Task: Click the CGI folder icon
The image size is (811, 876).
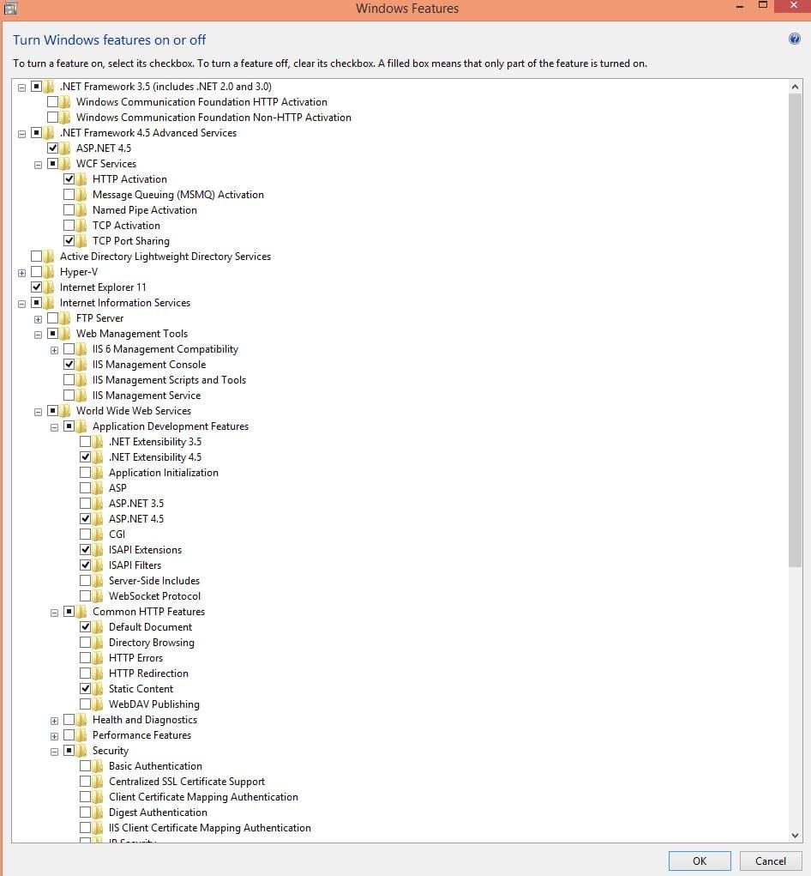Action: (x=98, y=535)
